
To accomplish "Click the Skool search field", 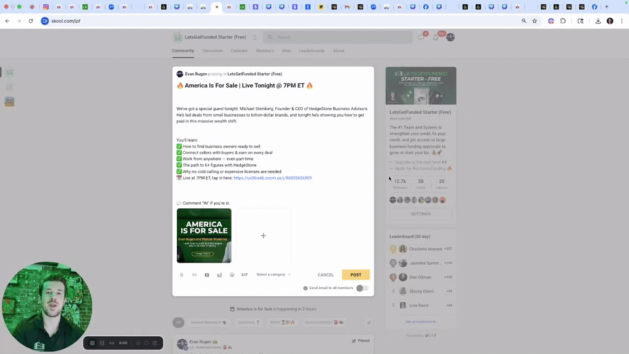I will [x=338, y=37].
